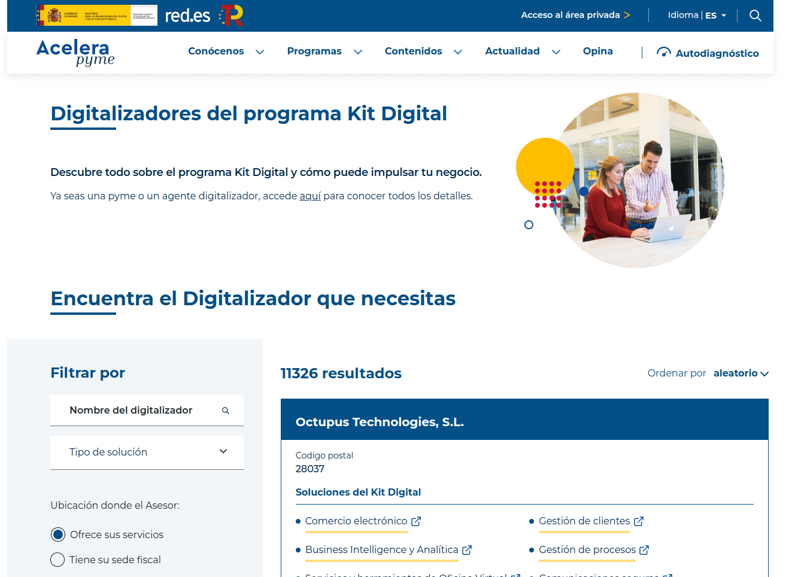Open the Gestión de clientes solution link
Image resolution: width=795 pixels, height=577 pixels.
584,521
